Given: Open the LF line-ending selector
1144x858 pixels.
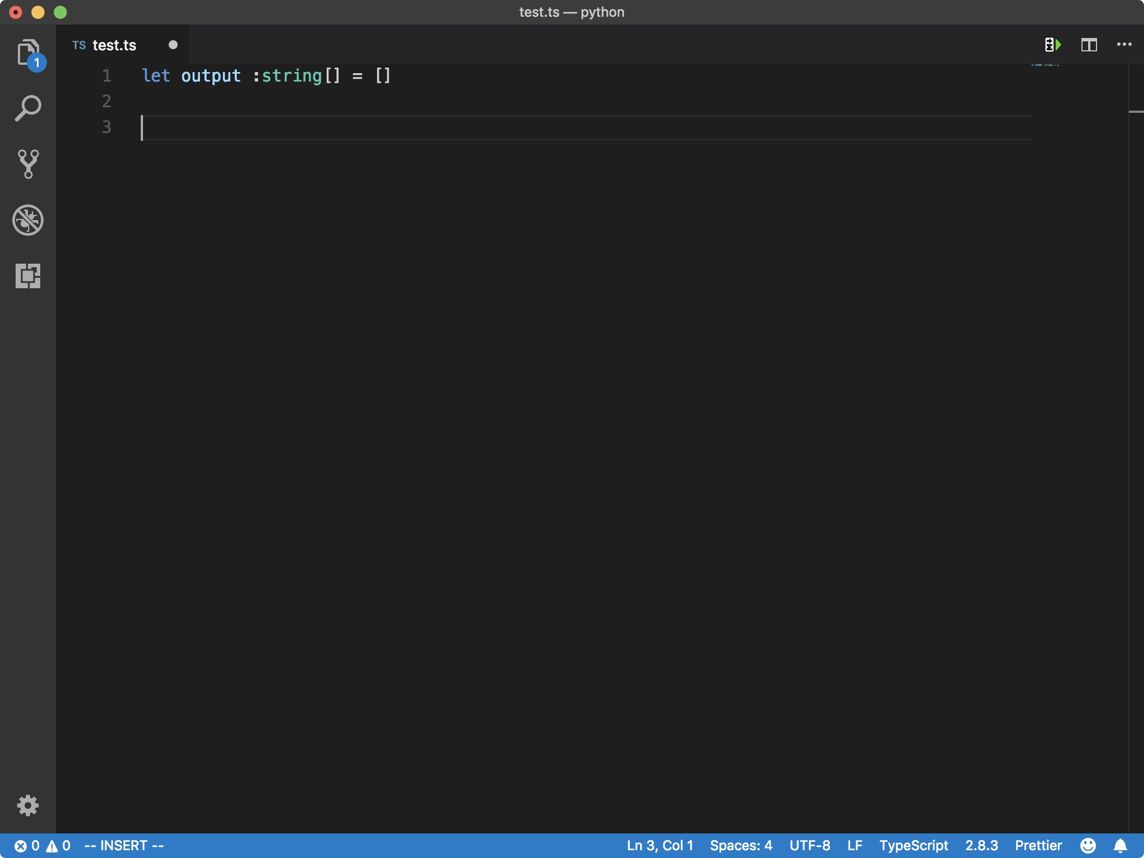Looking at the screenshot, I should click(x=856, y=845).
